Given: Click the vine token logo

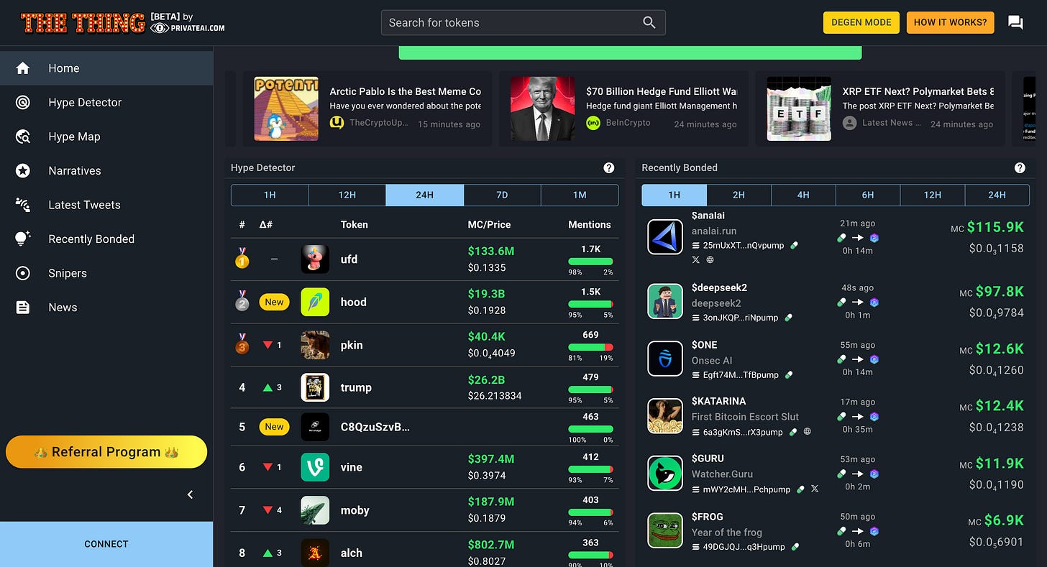Looking at the screenshot, I should (315, 467).
